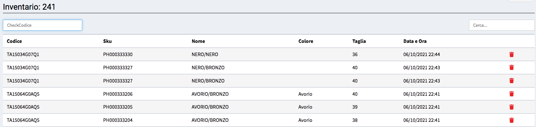Click the Cerca search box
Screen dimensions: 536x127
pos(502,25)
